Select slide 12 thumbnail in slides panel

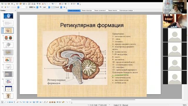click(8, 96)
